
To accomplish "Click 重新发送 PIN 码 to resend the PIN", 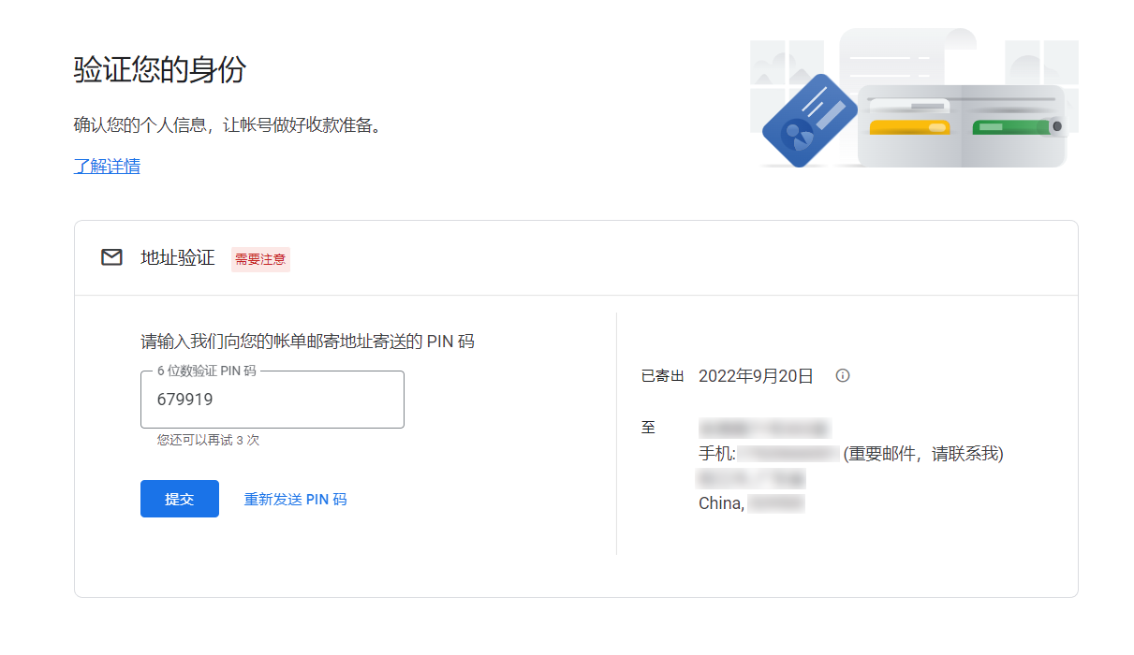I will (295, 500).
